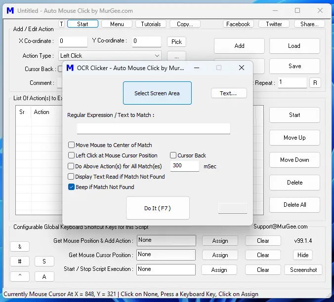Clear Get Mouse Cursor Position shortcut
This screenshot has height=302, width=334.
pyautogui.click(x=263, y=255)
